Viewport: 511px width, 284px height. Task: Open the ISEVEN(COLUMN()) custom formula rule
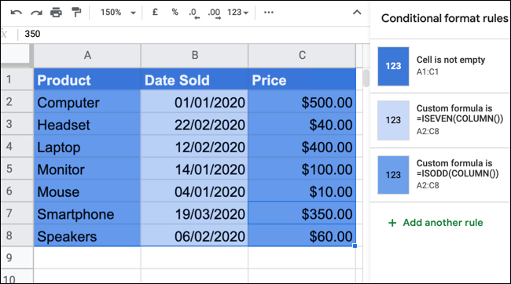tap(440, 120)
